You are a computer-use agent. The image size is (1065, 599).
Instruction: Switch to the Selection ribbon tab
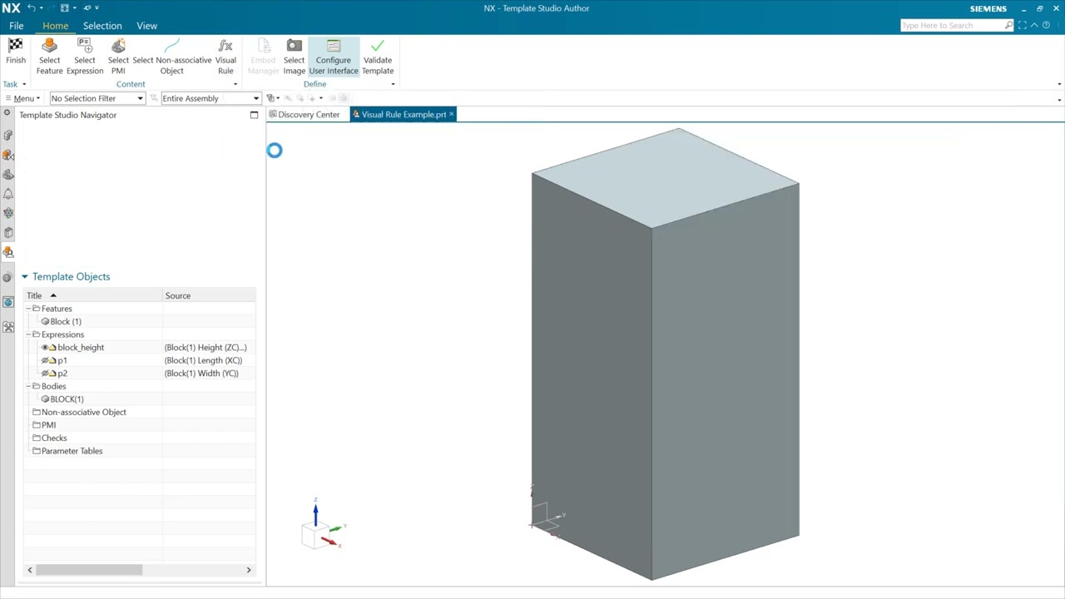(102, 26)
